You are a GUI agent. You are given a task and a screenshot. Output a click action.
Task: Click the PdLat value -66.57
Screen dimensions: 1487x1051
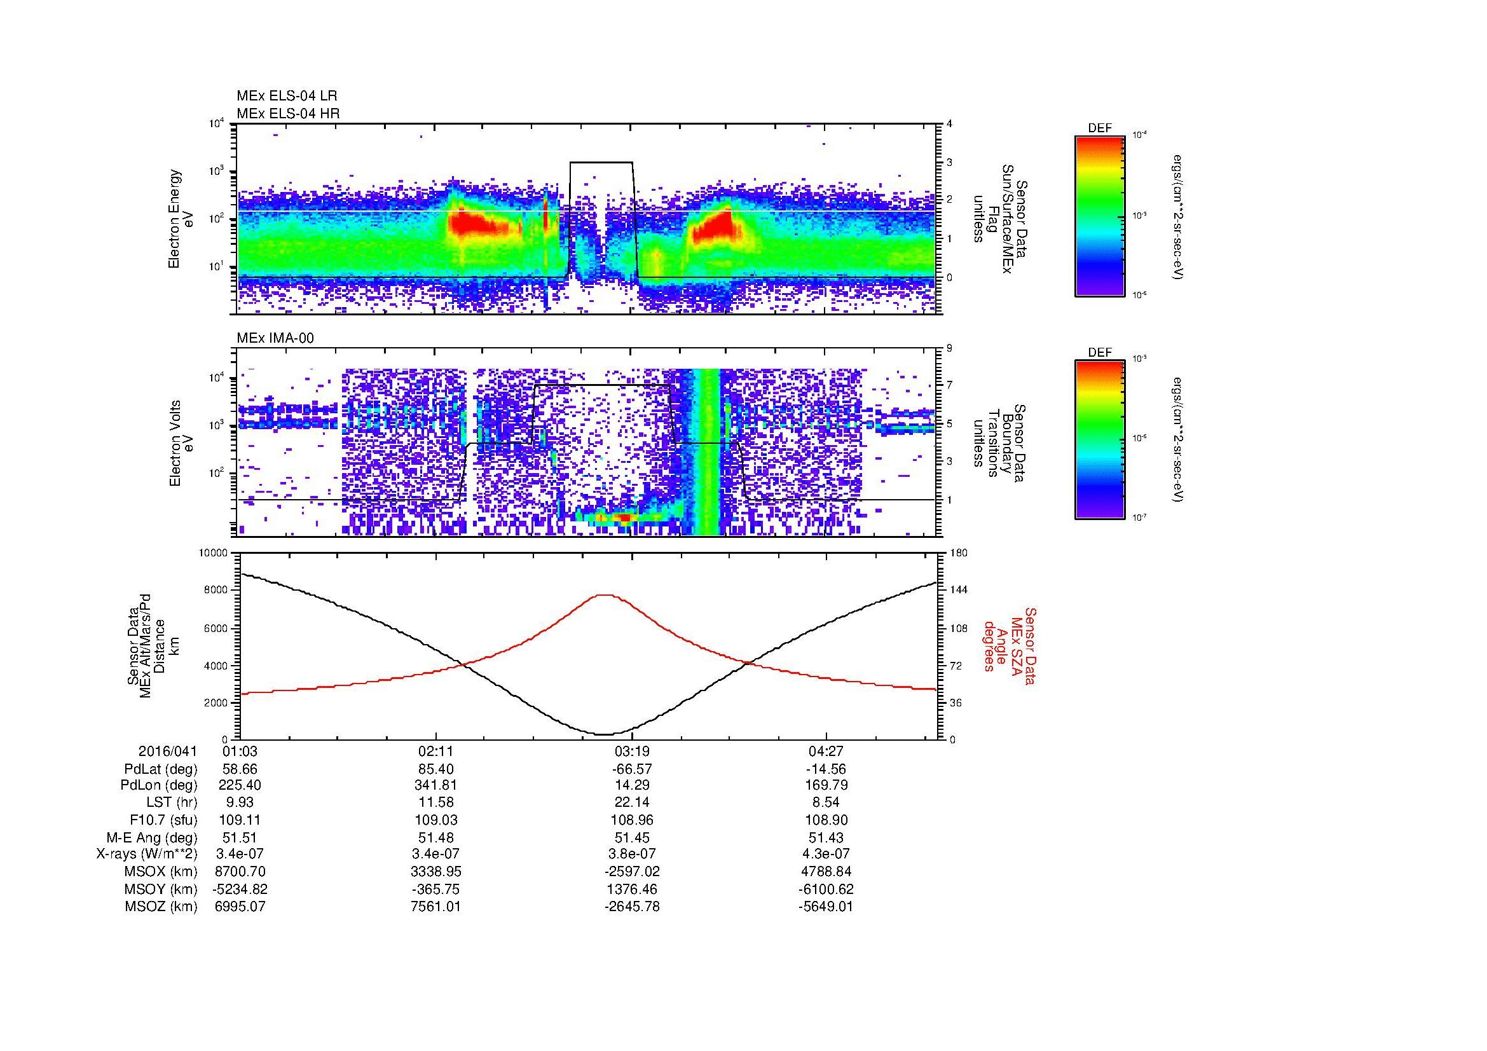pyautogui.click(x=632, y=769)
